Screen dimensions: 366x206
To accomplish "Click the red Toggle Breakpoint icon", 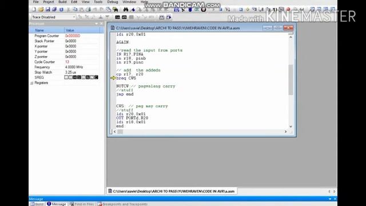I will pyautogui.click(x=288, y=9).
